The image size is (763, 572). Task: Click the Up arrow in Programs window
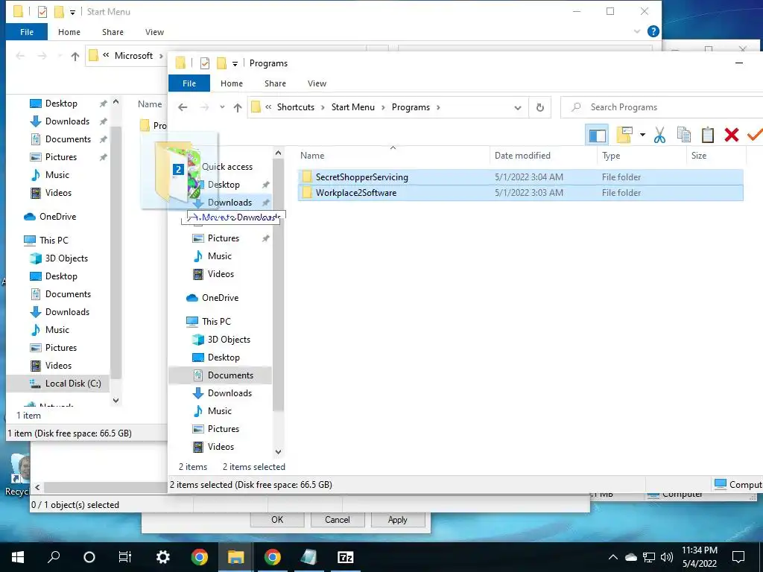click(x=238, y=107)
